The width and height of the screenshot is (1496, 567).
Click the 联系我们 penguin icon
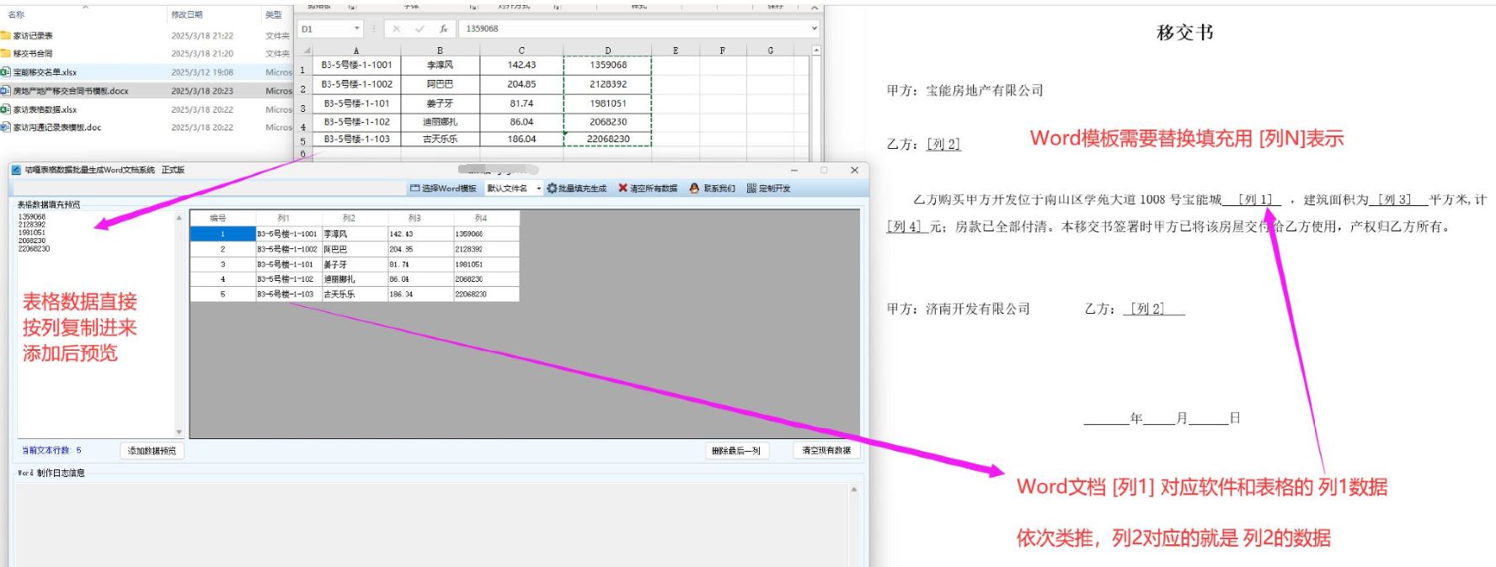[694, 188]
